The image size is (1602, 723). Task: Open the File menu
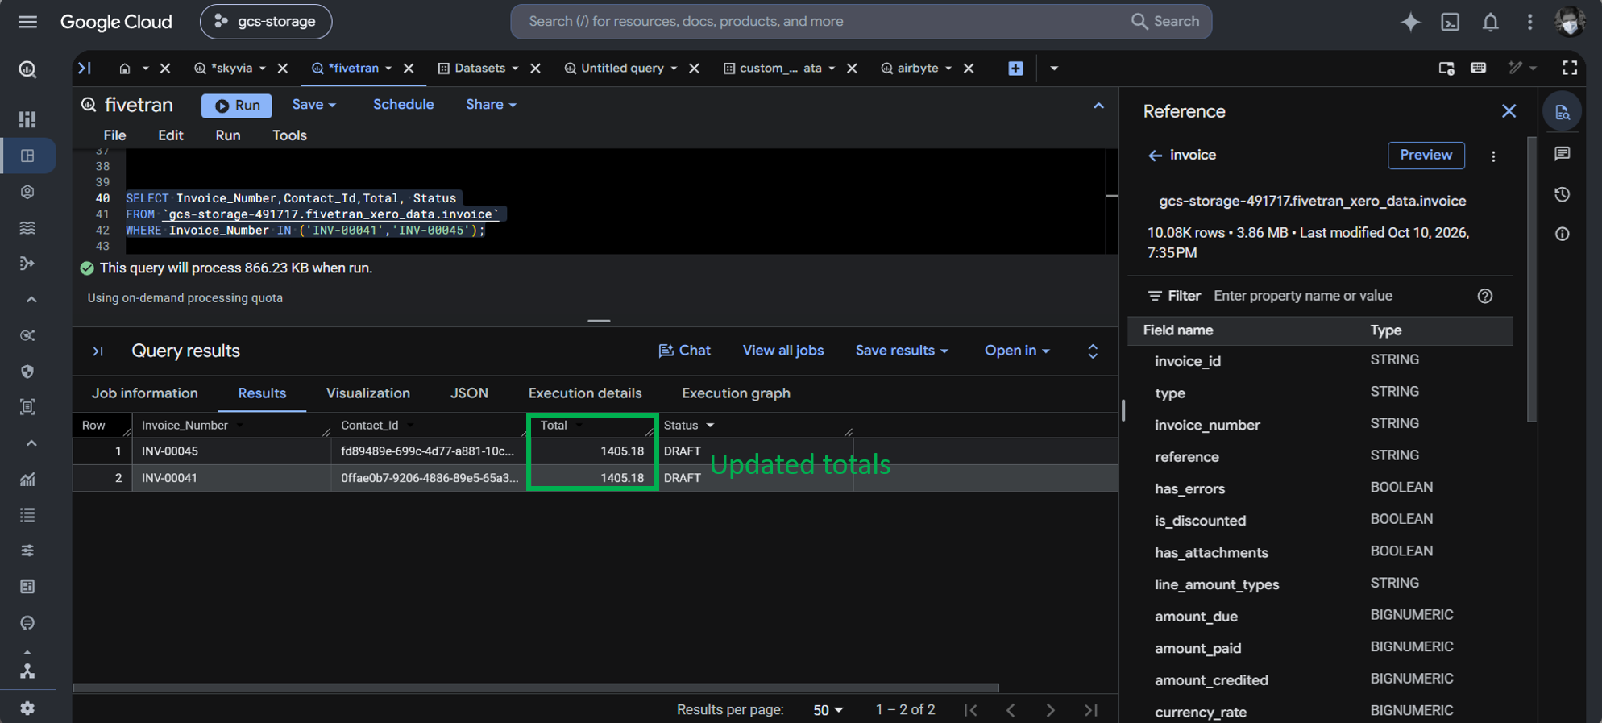pyautogui.click(x=114, y=135)
